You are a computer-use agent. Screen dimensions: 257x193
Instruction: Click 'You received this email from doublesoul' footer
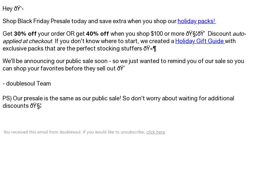coord(42,132)
